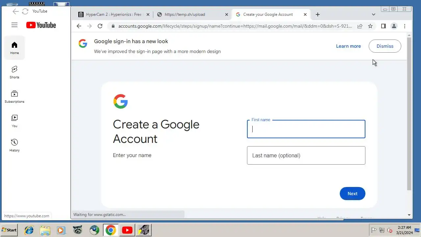Click the Learn more link
This screenshot has width=421, height=237.
(348, 46)
